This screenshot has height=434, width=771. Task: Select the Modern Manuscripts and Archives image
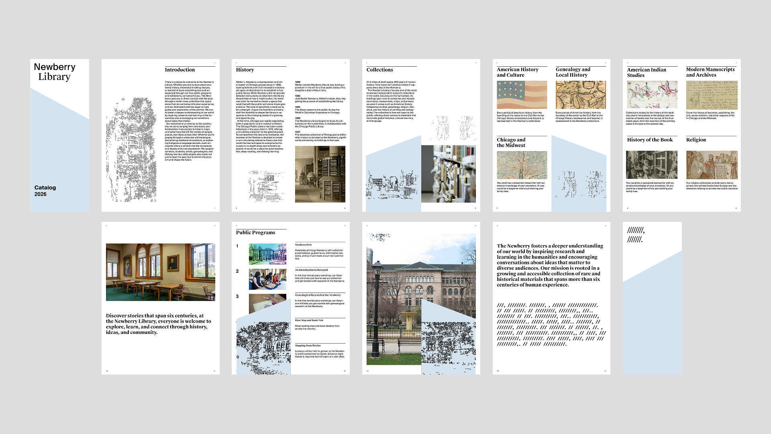[x=712, y=95]
